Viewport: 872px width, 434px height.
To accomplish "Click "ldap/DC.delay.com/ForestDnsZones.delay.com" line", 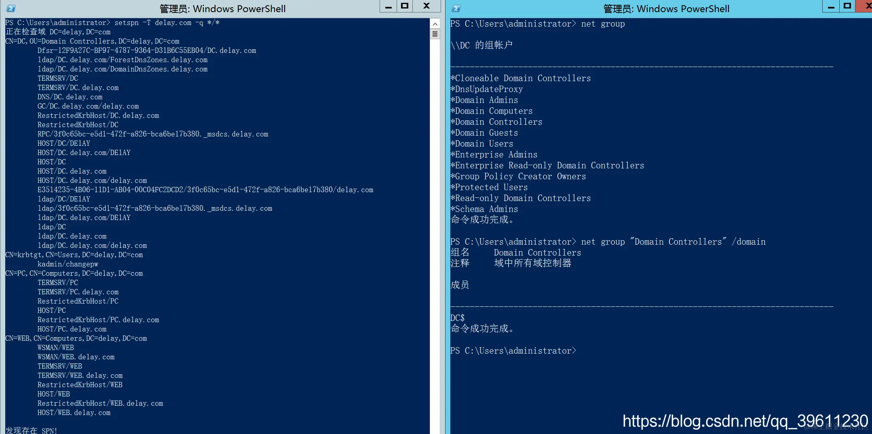I will click(122, 60).
